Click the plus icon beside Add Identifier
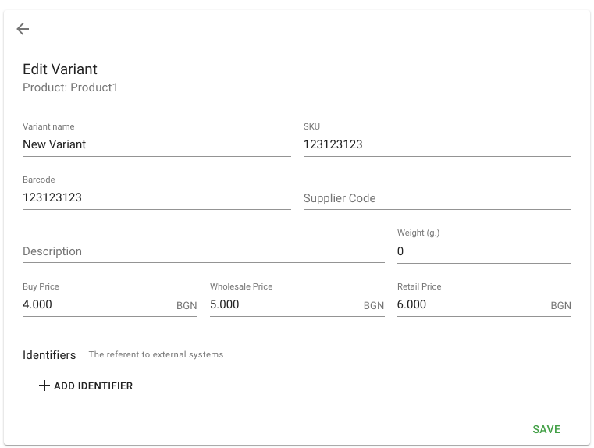 pyautogui.click(x=44, y=386)
